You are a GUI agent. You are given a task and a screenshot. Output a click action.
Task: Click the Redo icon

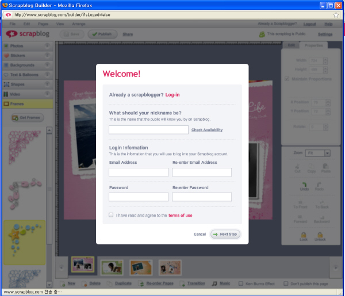pos(319,186)
